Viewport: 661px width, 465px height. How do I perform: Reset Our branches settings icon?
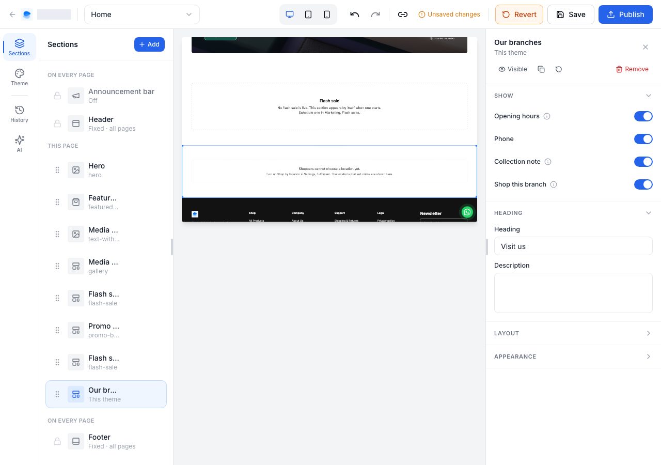coord(559,69)
